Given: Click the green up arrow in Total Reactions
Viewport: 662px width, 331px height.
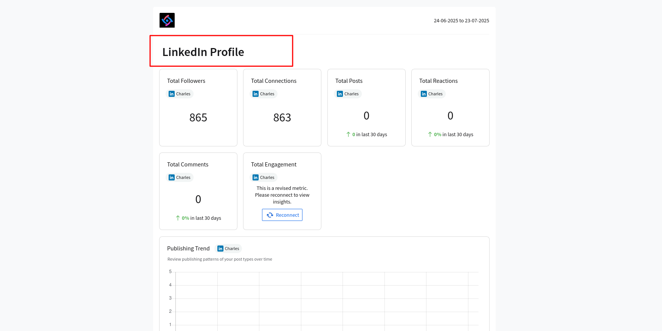Looking at the screenshot, I should pos(430,134).
